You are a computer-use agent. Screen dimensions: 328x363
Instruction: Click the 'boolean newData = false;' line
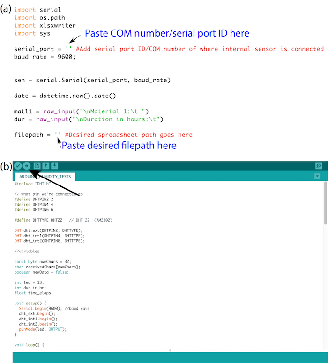pyautogui.click(x=42, y=272)
